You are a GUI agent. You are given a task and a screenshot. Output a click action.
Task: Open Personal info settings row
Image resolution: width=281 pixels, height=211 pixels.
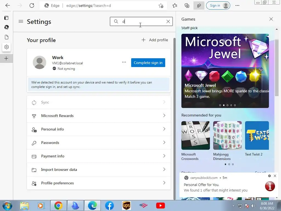99,129
